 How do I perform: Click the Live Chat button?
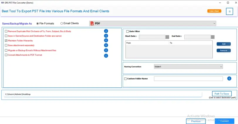(x=214, y=11)
